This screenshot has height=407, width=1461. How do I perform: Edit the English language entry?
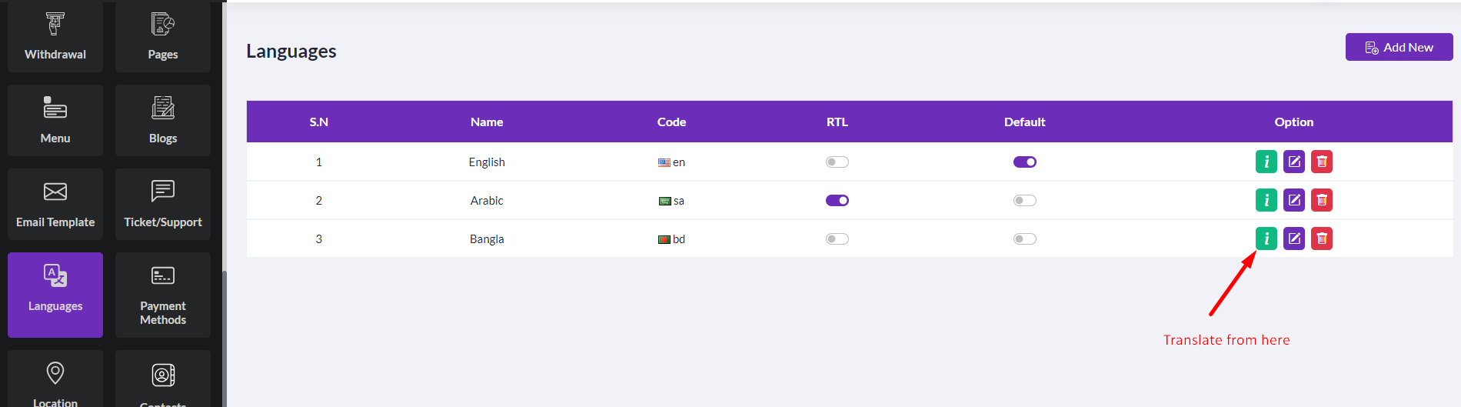pyautogui.click(x=1294, y=162)
